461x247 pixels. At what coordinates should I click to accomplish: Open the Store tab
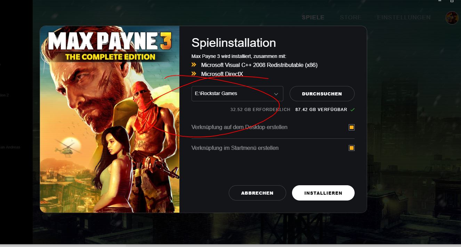(x=350, y=17)
